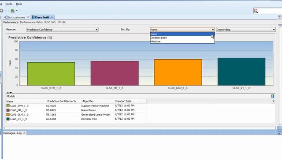This screenshot has width=282, height=159.
Task: Select the CLAS_SVM_1_3 model row name
Action: [19, 106]
